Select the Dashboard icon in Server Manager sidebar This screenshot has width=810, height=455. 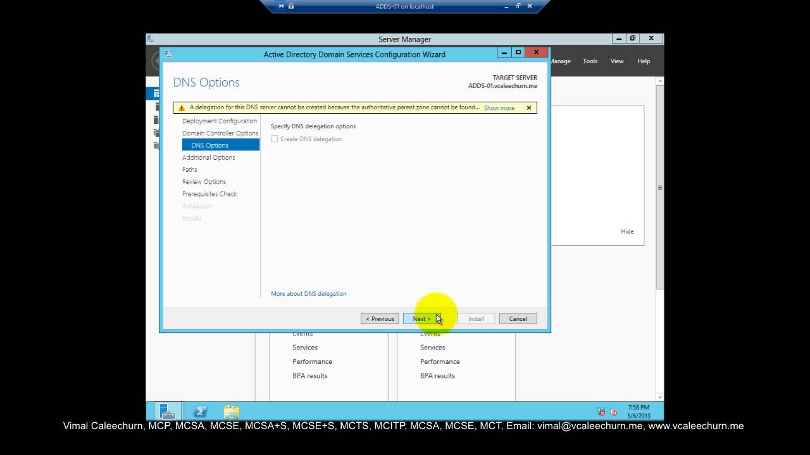point(156,94)
